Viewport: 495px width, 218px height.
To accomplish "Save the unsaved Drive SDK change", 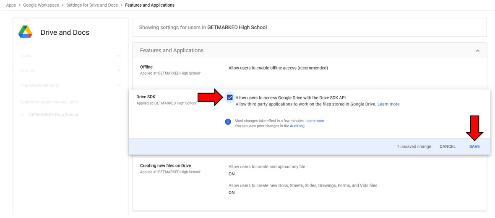I will coord(474,146).
